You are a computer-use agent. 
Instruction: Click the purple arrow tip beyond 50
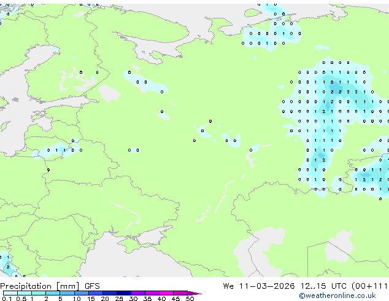coord(194,293)
